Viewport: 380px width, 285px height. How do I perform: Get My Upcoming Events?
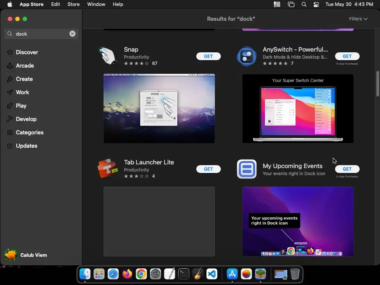coord(347,169)
